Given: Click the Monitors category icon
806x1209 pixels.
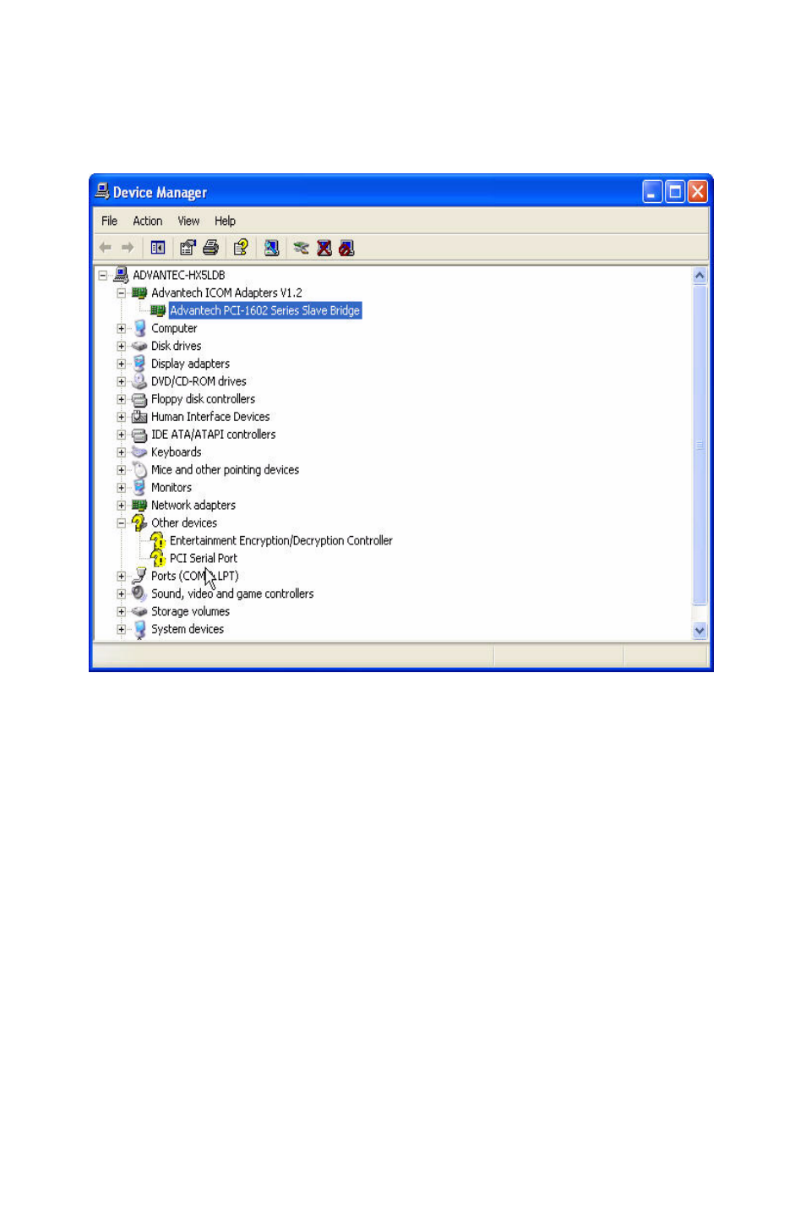Looking at the screenshot, I should tap(139, 488).
